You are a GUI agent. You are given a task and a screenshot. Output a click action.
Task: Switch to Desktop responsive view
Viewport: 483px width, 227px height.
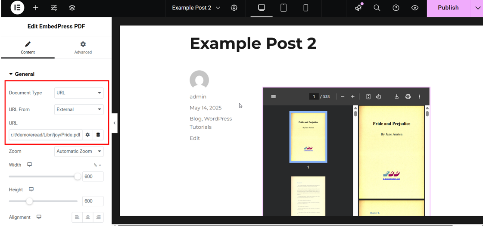262,8
